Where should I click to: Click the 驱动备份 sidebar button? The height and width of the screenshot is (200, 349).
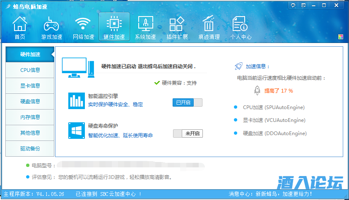30,149
